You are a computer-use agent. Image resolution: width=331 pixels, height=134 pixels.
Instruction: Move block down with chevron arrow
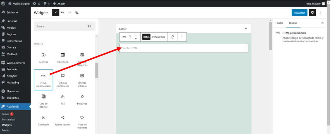point(136,39)
